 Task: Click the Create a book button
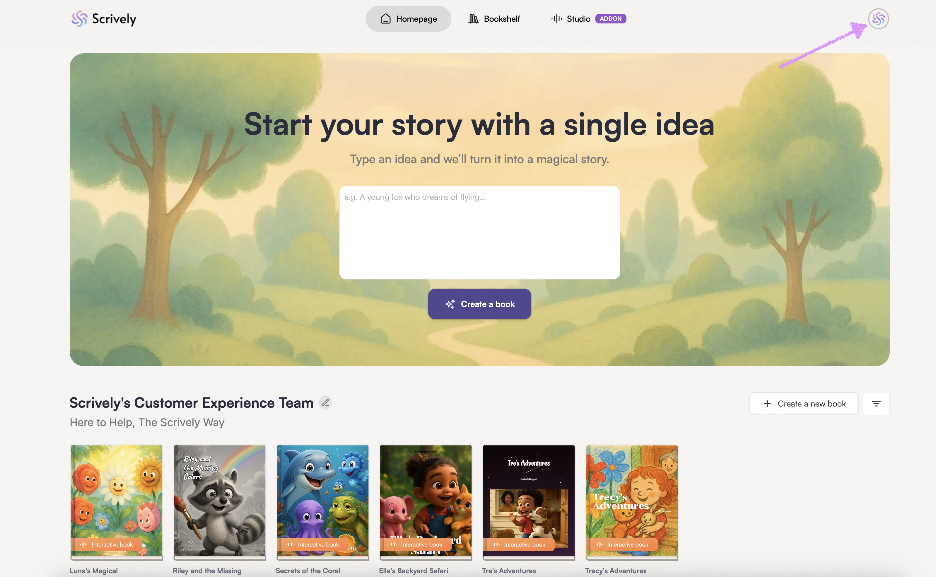click(480, 304)
